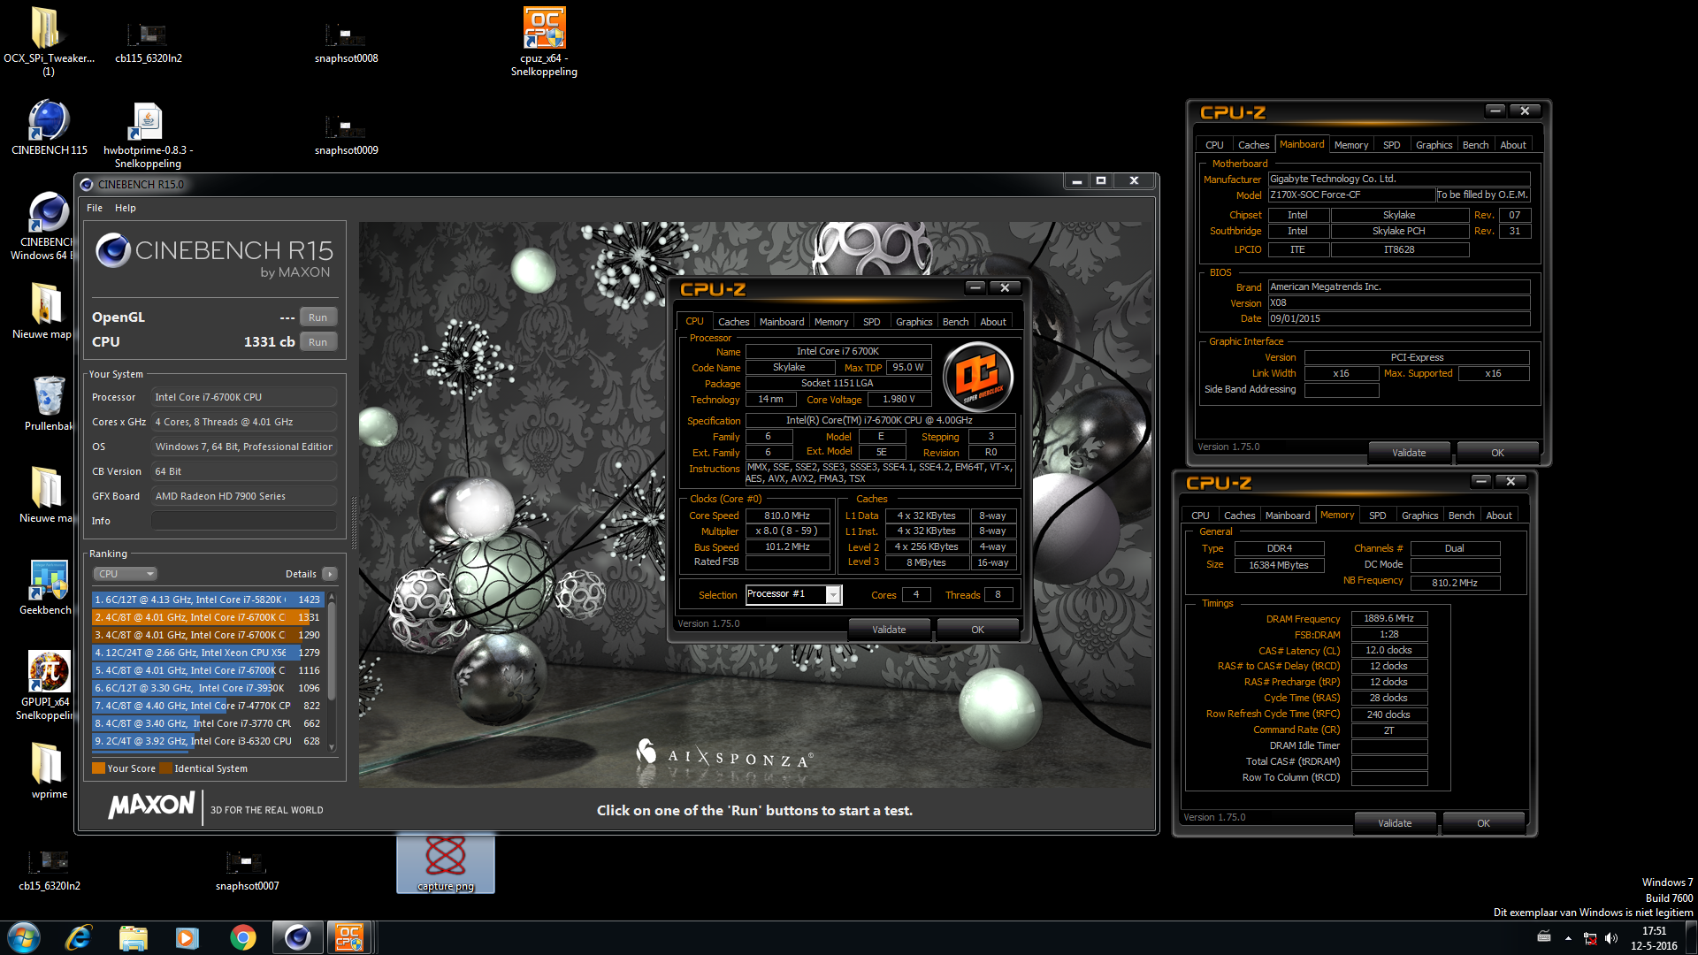Click the MAXON logo

pos(151,805)
